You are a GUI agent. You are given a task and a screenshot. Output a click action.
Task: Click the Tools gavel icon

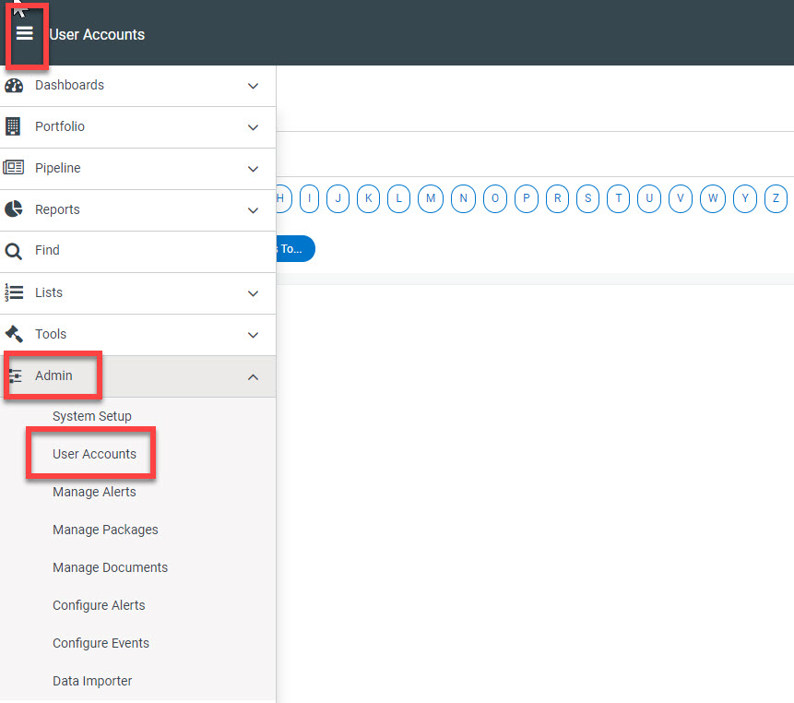click(x=15, y=334)
